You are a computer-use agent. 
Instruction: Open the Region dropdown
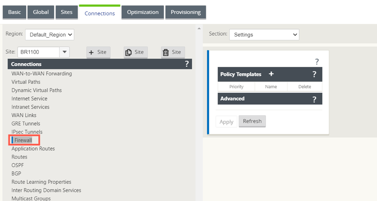49,34
